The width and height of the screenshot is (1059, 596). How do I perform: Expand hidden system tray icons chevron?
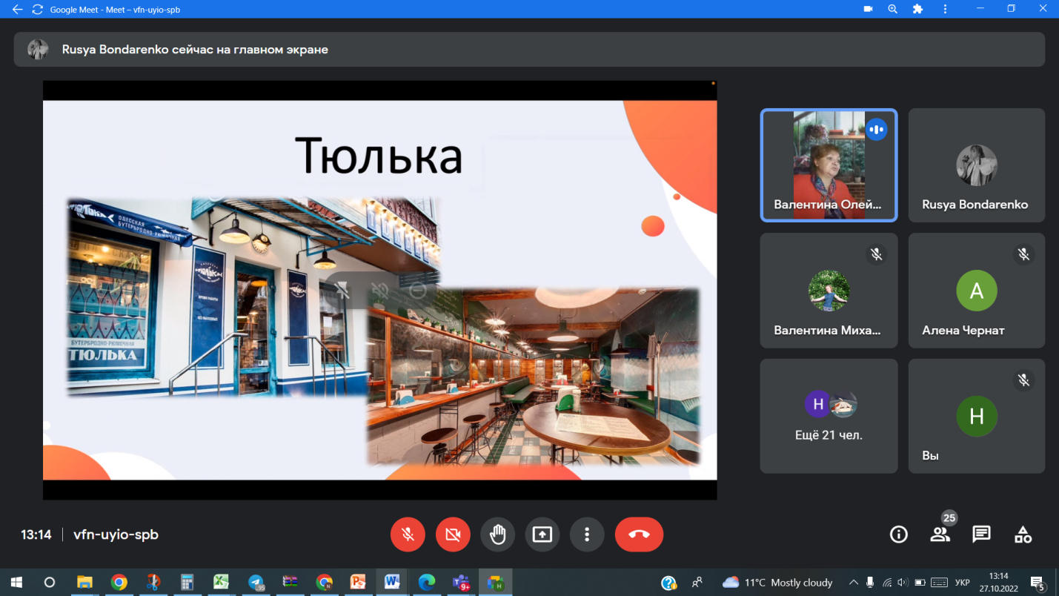coord(853,583)
